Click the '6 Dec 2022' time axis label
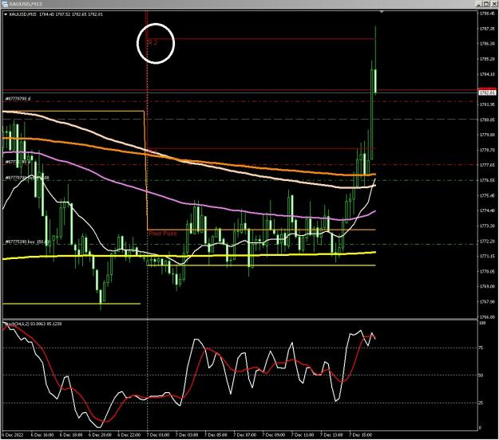The height and width of the screenshot is (440, 499). pyautogui.click(x=13, y=434)
